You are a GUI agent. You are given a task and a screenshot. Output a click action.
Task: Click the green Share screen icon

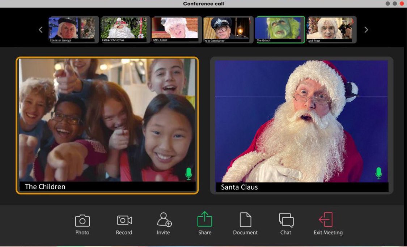pyautogui.click(x=204, y=219)
